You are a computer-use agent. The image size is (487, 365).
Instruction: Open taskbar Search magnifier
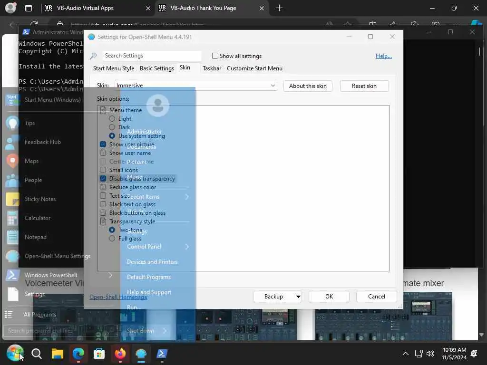36,354
